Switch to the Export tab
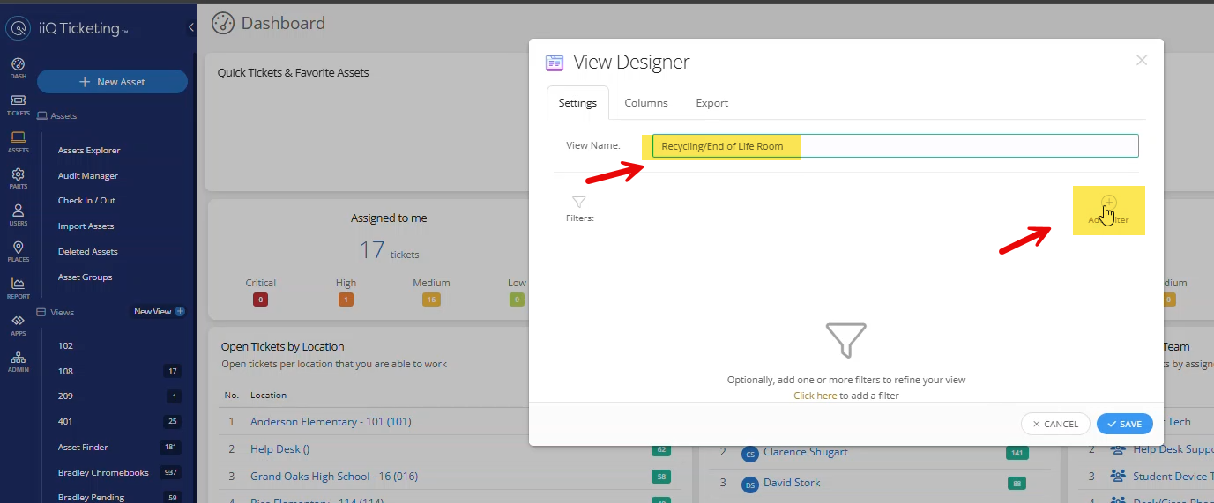This screenshot has width=1214, height=503. [711, 103]
